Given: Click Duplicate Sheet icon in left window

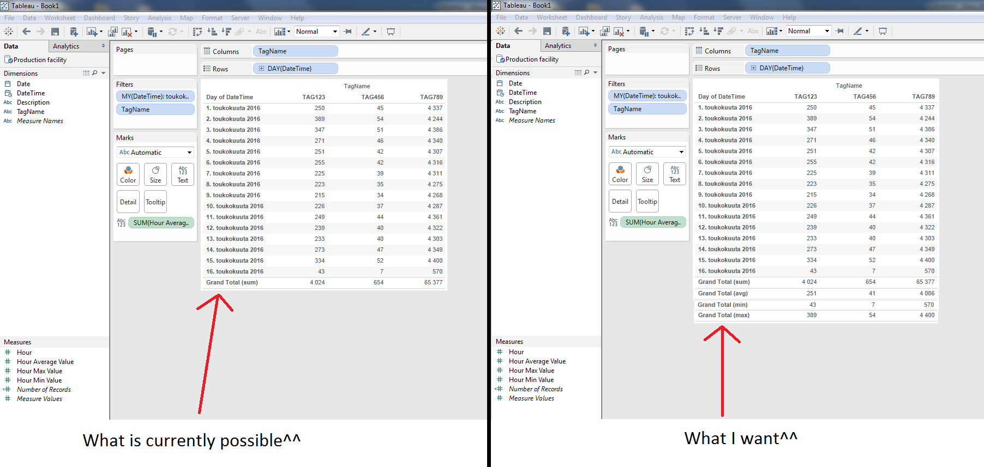Looking at the screenshot, I should coord(113,32).
